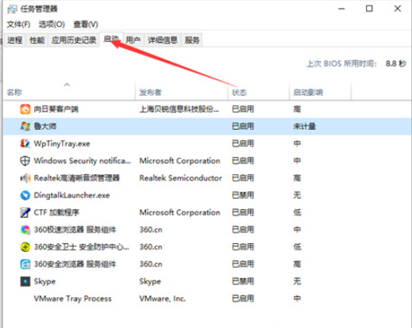
Task: Click the WpTinyTray.exe icon
Action: pos(25,143)
